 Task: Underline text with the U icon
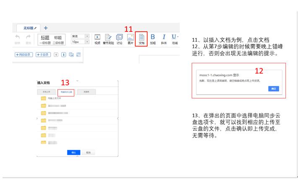[174, 39]
